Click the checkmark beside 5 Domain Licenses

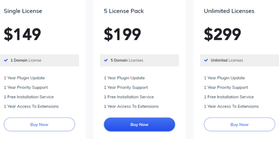(106, 60)
